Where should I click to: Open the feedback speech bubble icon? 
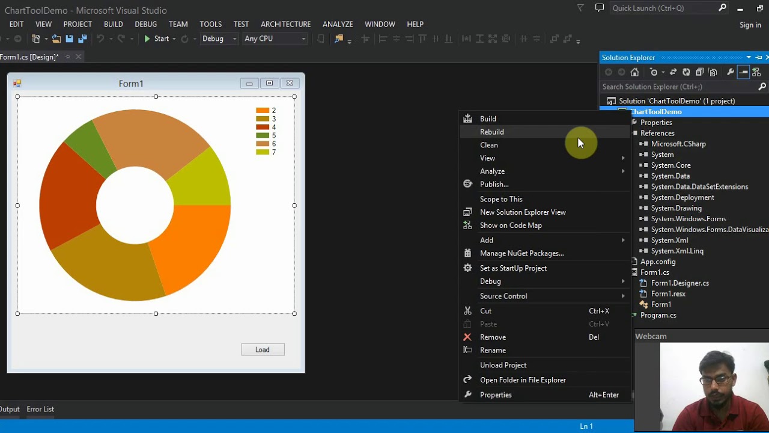pos(599,8)
